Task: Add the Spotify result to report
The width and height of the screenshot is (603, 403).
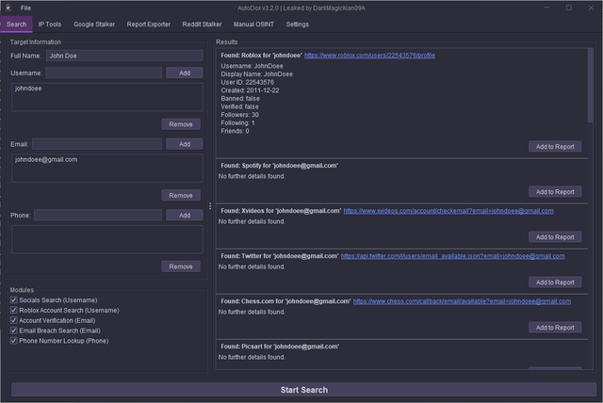Action: pos(555,192)
